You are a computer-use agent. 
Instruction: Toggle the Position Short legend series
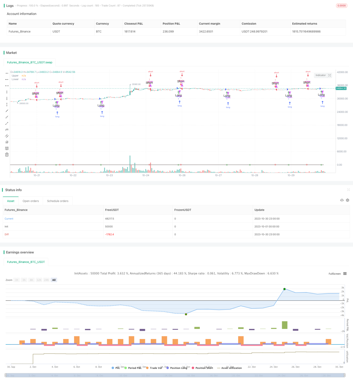click(202, 368)
